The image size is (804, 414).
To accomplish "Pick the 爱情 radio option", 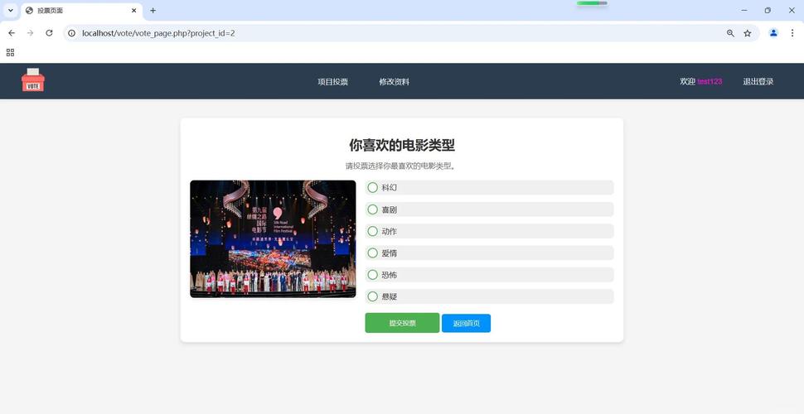I will coord(373,253).
